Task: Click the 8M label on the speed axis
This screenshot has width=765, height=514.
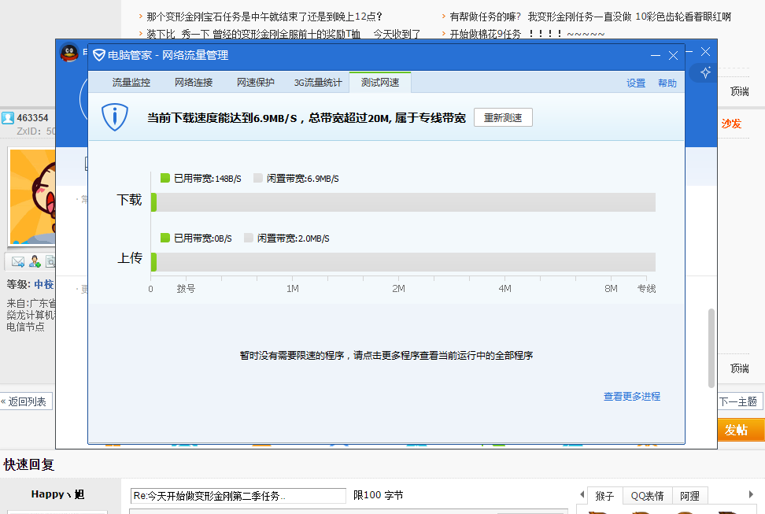Action: [612, 288]
